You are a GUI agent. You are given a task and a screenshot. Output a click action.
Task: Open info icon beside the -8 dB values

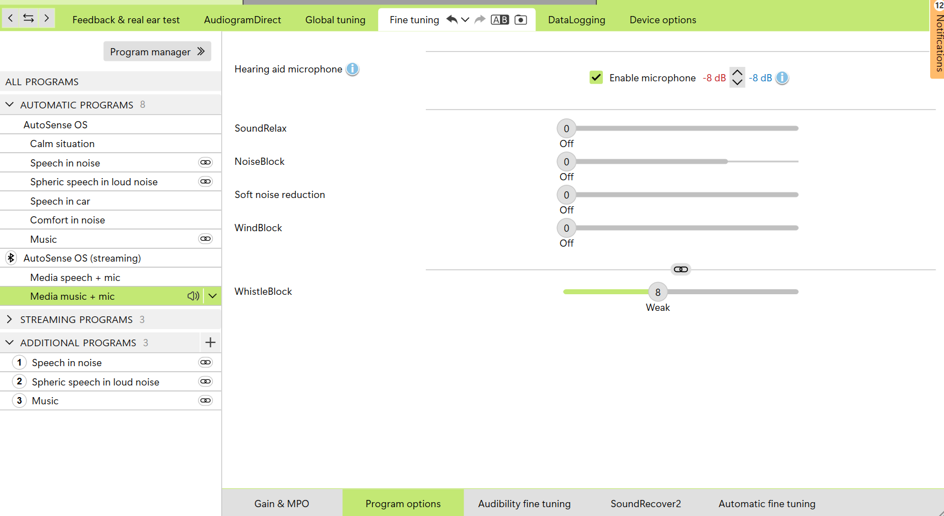pyautogui.click(x=782, y=78)
